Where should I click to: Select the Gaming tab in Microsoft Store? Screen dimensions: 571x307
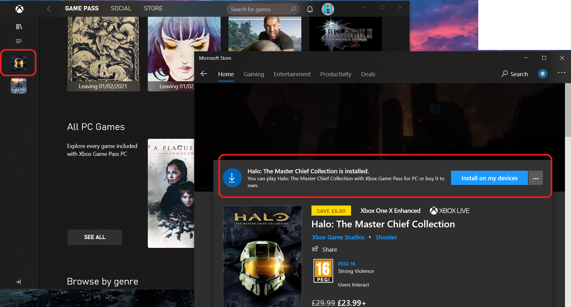(x=254, y=74)
